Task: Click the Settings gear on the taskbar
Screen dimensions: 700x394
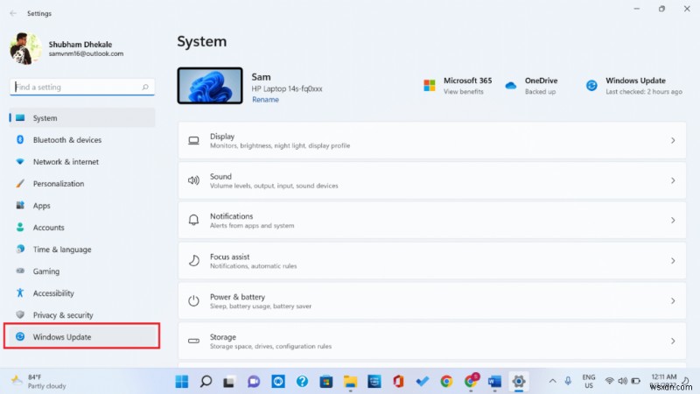Action: click(x=519, y=382)
